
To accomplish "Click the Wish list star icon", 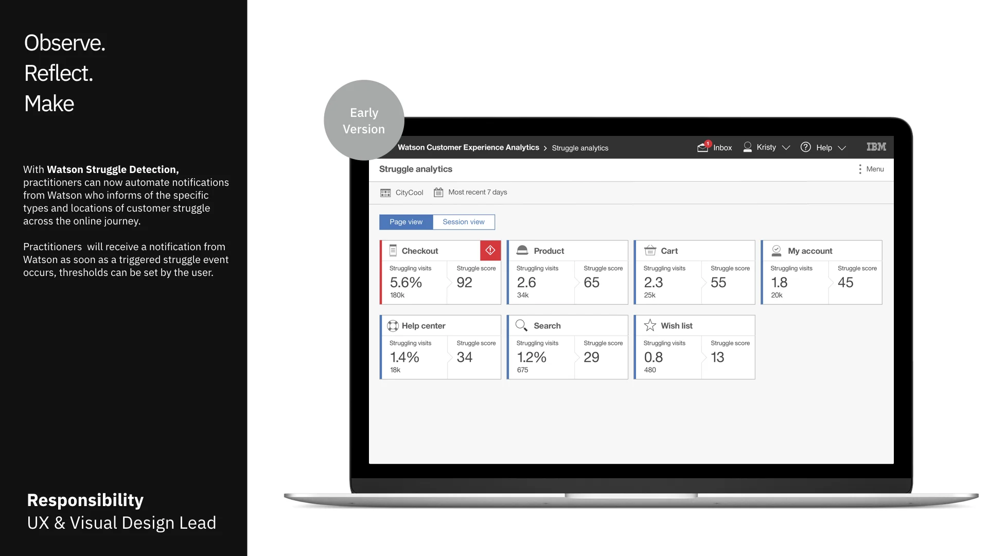I will (650, 325).
